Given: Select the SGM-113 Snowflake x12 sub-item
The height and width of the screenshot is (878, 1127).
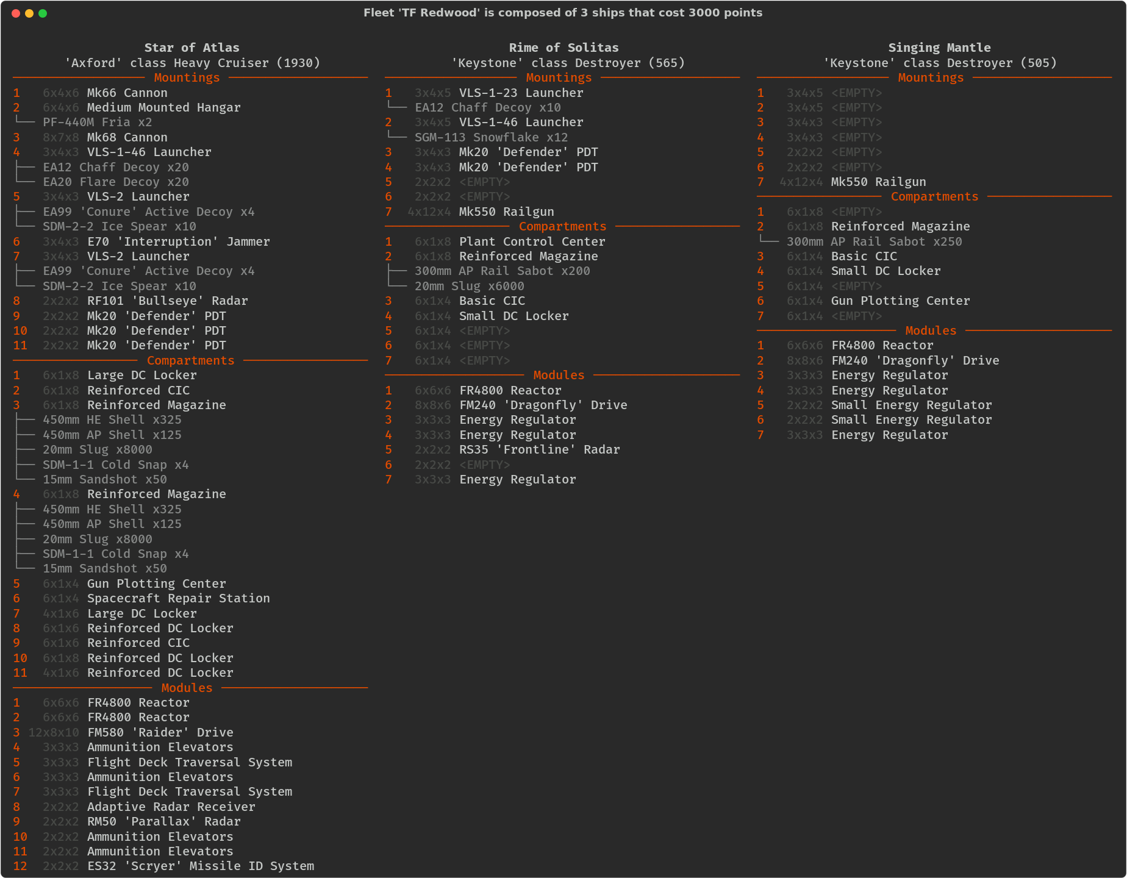Looking at the screenshot, I should click(x=491, y=137).
